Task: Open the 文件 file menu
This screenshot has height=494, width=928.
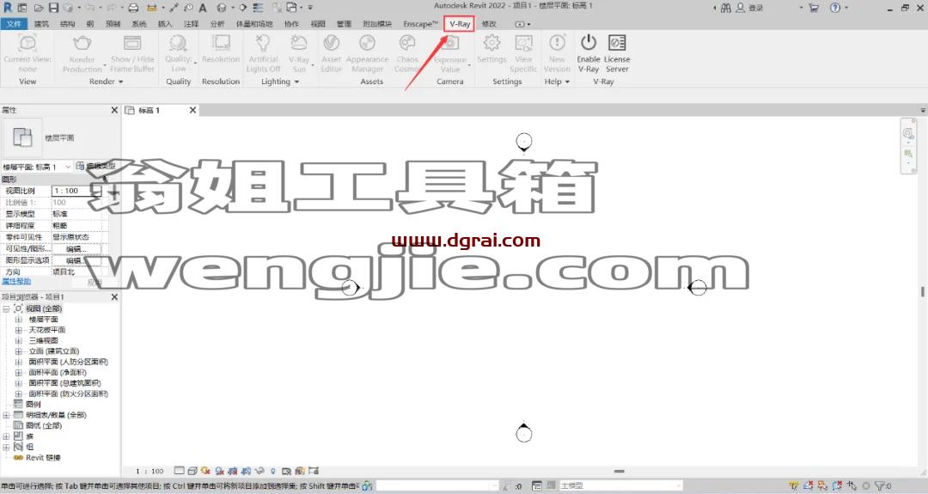Action: [14, 24]
